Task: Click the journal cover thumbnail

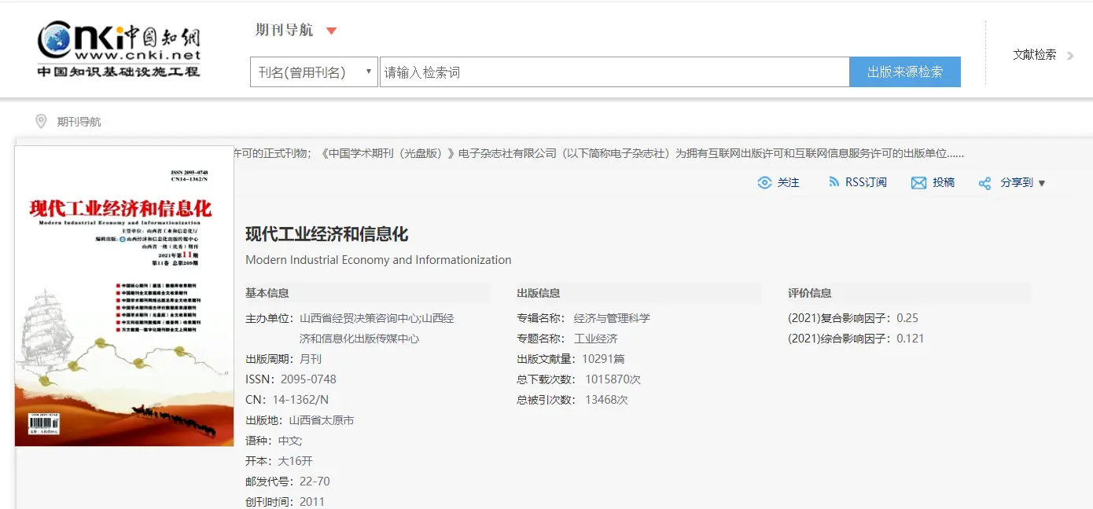Action: pyautogui.click(x=124, y=296)
